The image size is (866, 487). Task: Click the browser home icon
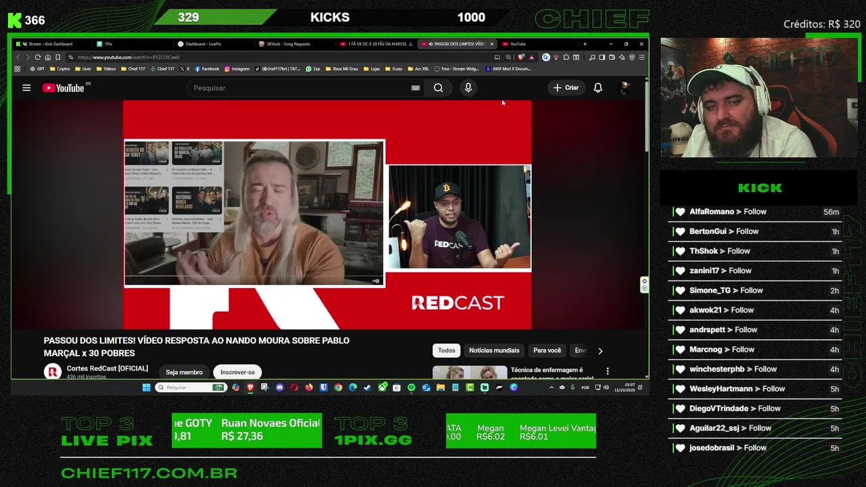pos(47,57)
